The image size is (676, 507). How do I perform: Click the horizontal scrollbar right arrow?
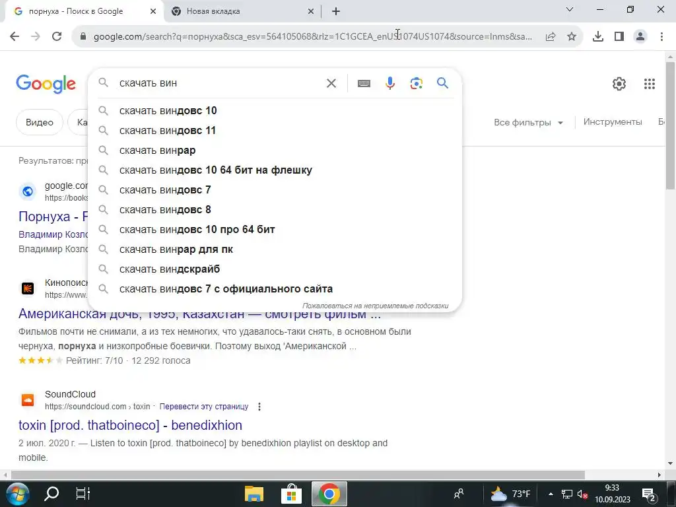(x=659, y=475)
